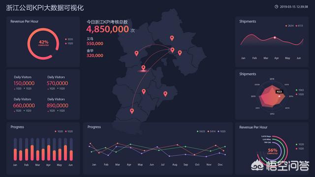Screen dimensions: 315x177
Task: Click the Oct label on Progress line chart
Action: coord(197,165)
